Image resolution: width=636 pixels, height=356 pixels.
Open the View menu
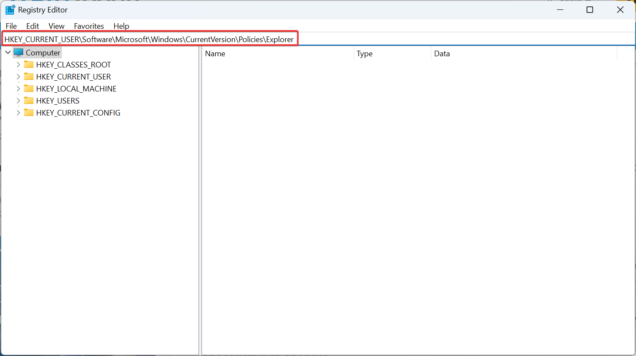[x=56, y=26]
